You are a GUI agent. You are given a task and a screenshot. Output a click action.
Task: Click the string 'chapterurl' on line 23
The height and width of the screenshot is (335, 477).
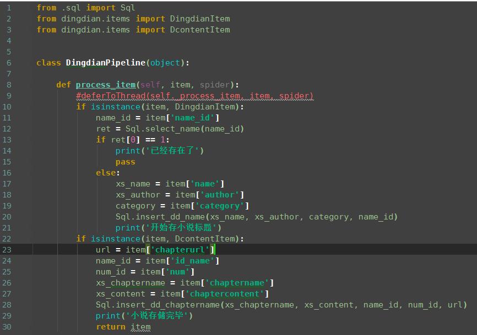click(x=180, y=250)
